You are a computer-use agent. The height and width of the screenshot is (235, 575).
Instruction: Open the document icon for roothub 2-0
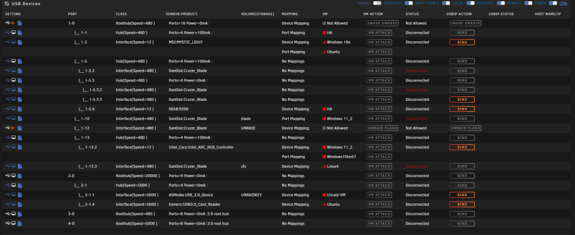pyautogui.click(x=20, y=176)
